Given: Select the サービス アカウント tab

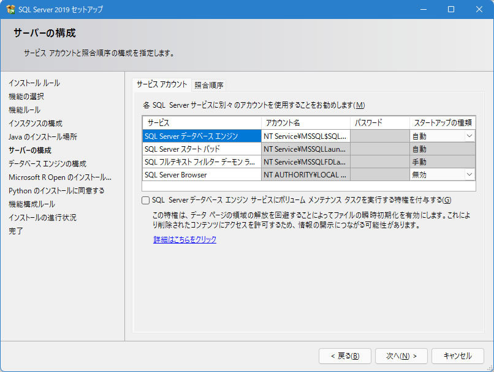Looking at the screenshot, I should (x=162, y=84).
